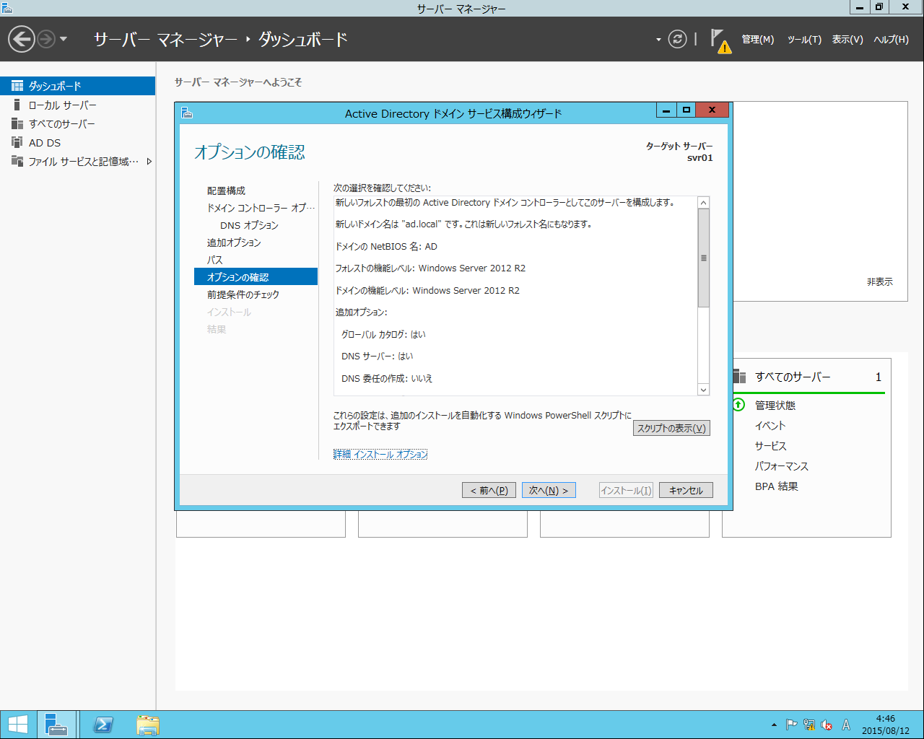Select ローカル サーバー in the sidebar
Viewport: 924px width, 739px height.
click(62, 105)
